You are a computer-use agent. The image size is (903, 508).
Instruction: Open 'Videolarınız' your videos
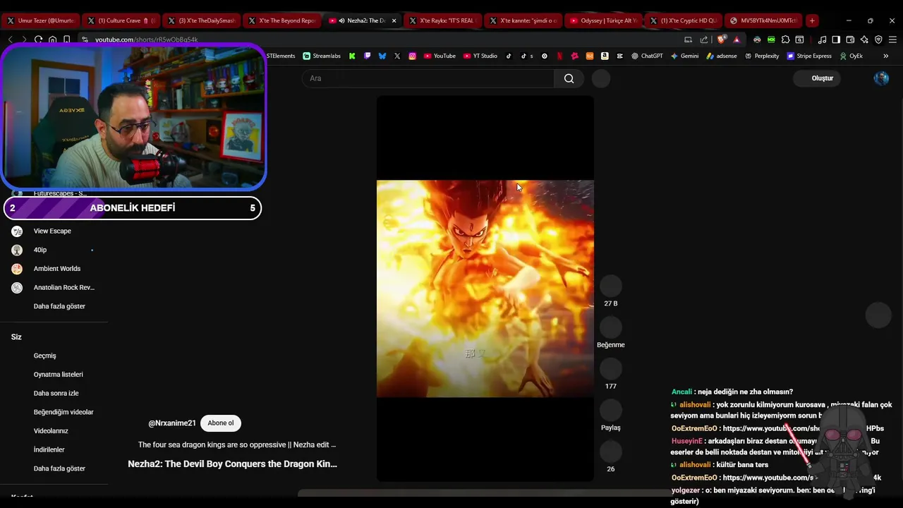coord(51,431)
